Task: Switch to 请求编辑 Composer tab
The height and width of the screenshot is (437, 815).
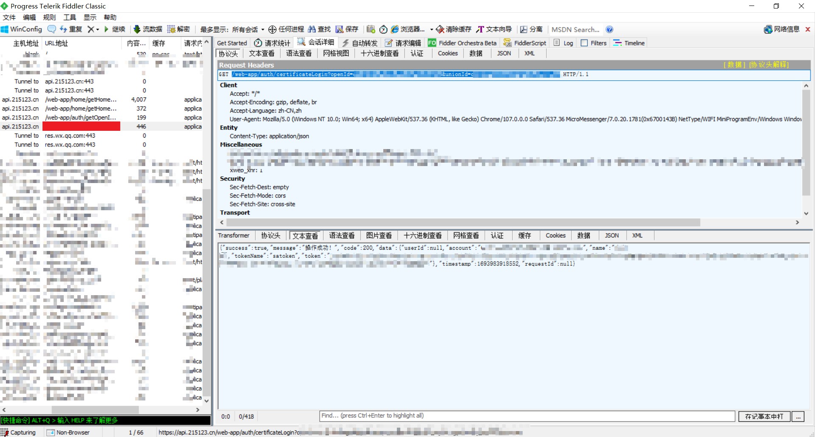Action: pyautogui.click(x=403, y=43)
